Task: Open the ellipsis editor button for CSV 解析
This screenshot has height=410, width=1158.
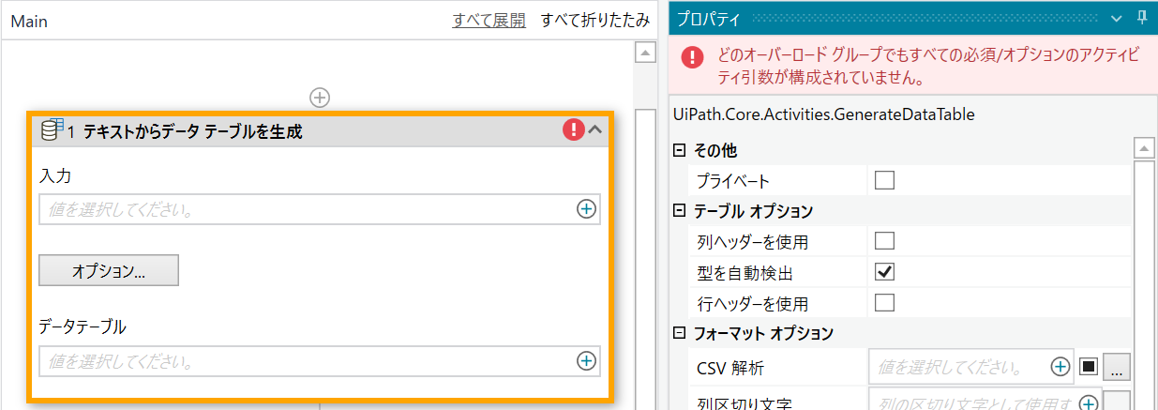Action: pos(1117,367)
